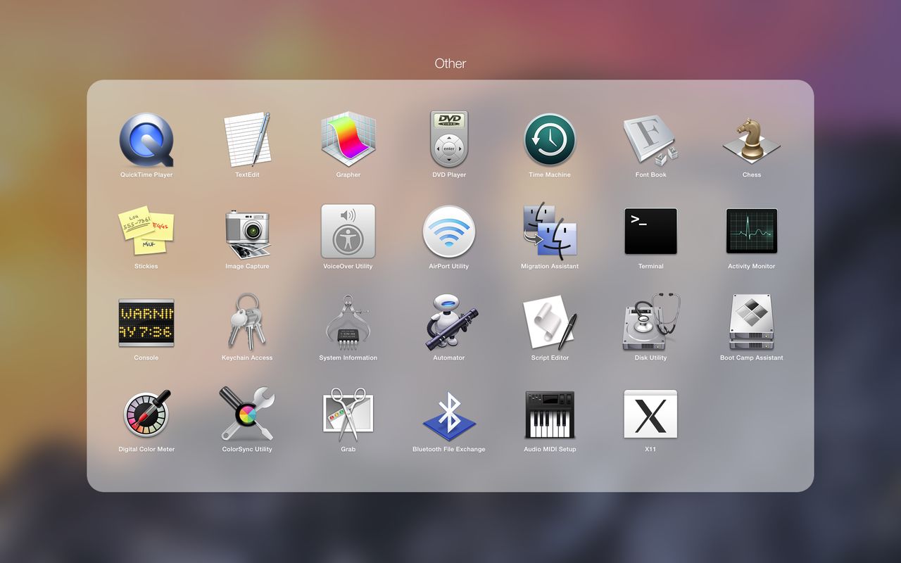This screenshot has width=901, height=563.
Task: Open Activity Monitor icon
Action: [x=752, y=232]
